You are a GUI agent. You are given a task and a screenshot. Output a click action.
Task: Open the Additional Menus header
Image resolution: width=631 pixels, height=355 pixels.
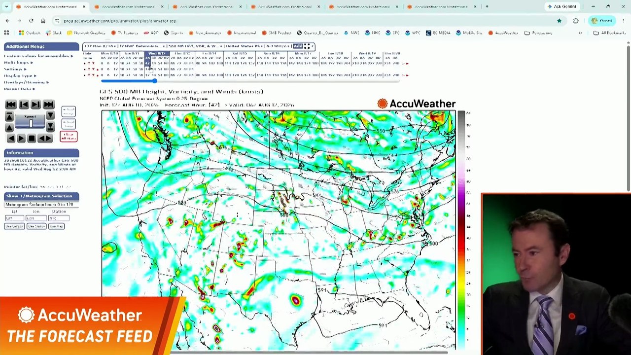tap(41, 46)
